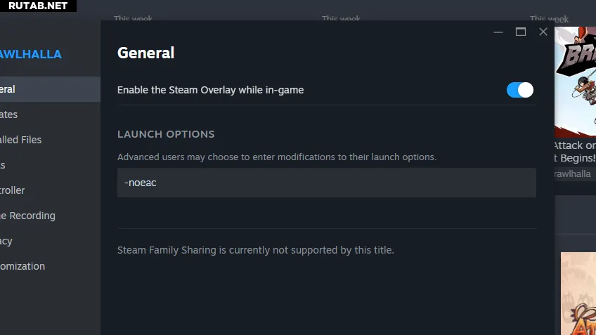Maximize the properties window
The height and width of the screenshot is (335, 596).
[521, 32]
